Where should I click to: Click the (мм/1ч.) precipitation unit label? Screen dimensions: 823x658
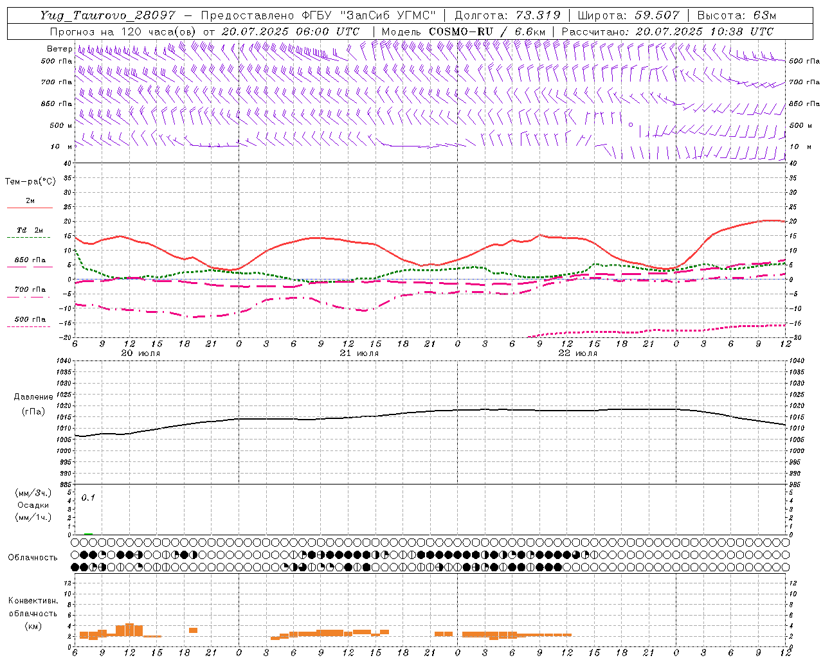pyautogui.click(x=33, y=517)
